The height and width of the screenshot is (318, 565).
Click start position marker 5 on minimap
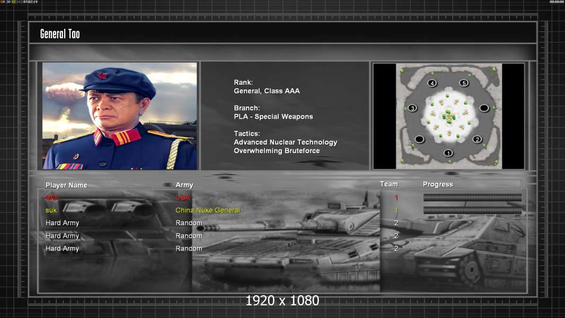tap(464, 83)
